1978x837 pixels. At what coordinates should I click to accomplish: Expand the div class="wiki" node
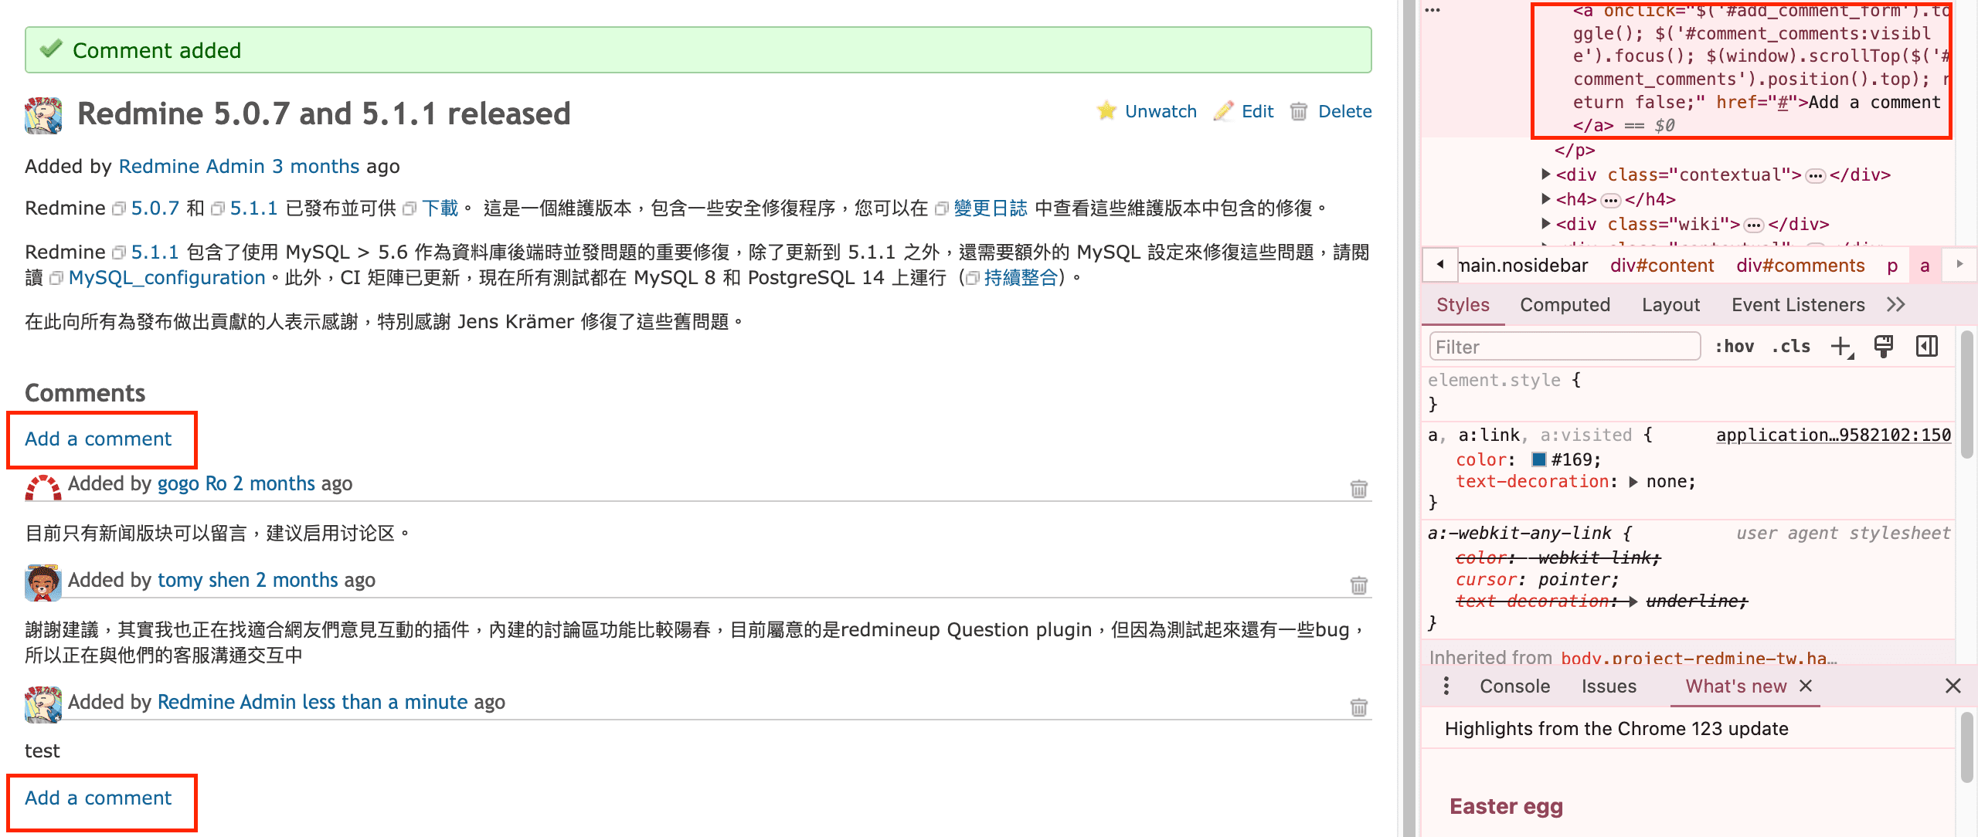click(1545, 224)
